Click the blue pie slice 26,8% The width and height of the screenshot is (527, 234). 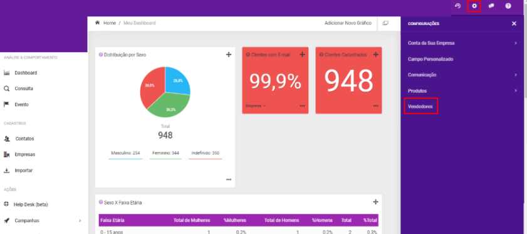[177, 81]
